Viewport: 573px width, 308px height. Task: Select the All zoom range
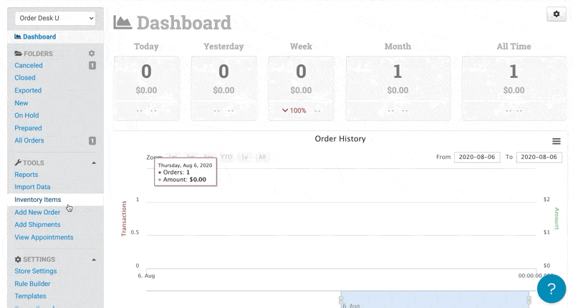point(262,157)
